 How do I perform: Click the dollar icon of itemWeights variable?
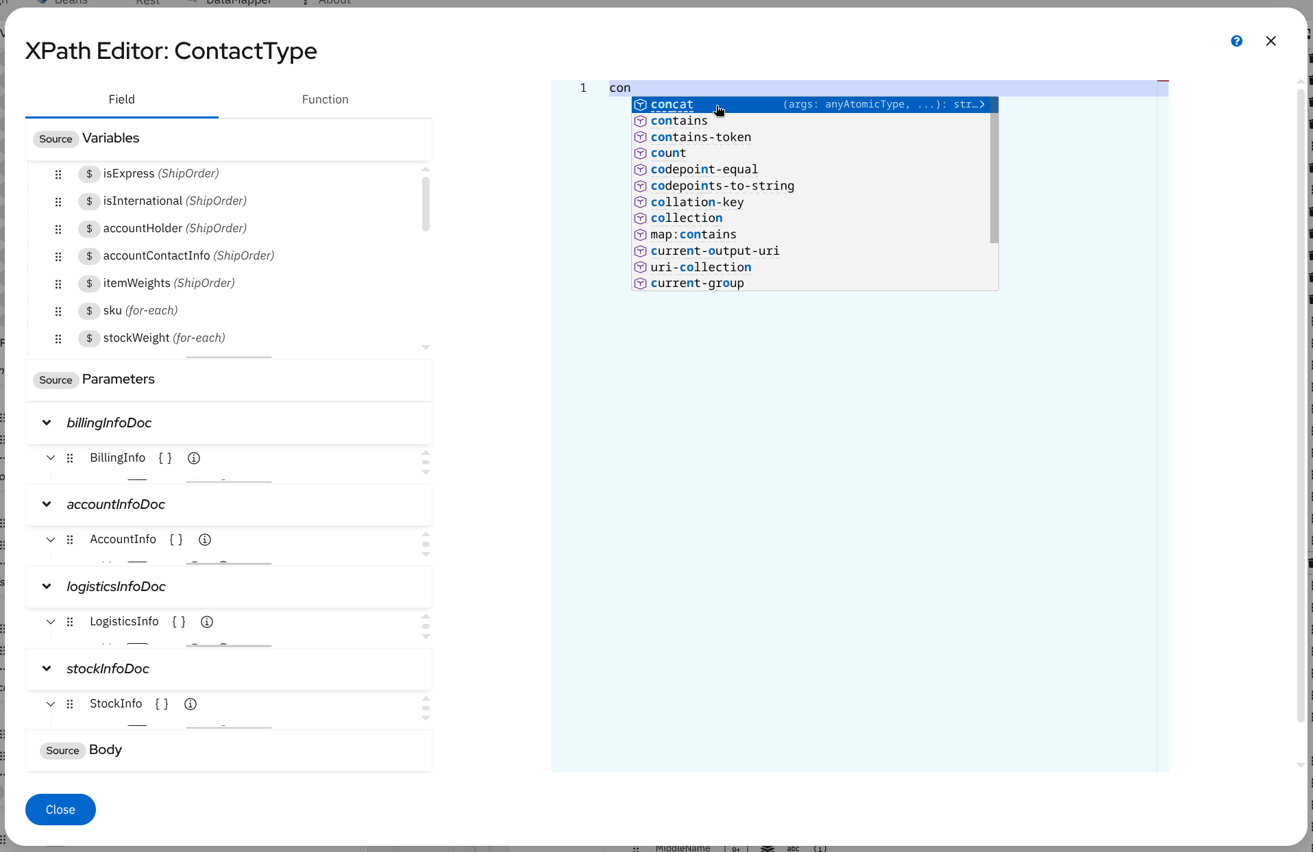point(89,284)
